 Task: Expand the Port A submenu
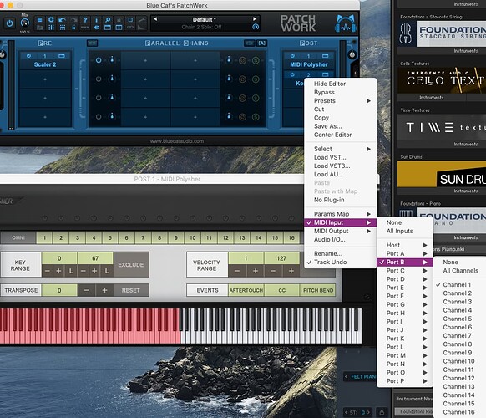pyautogui.click(x=404, y=253)
